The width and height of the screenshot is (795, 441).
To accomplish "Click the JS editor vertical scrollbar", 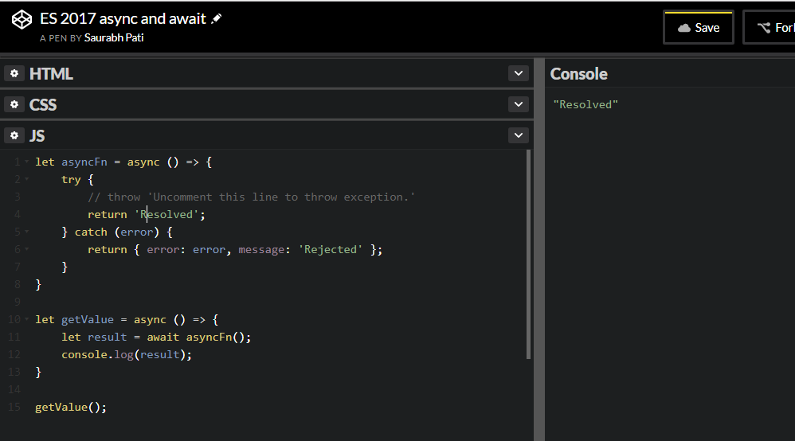I will pos(529,255).
